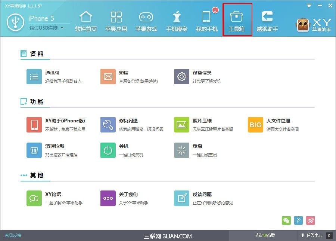Share via the Weibo icon

310,221
